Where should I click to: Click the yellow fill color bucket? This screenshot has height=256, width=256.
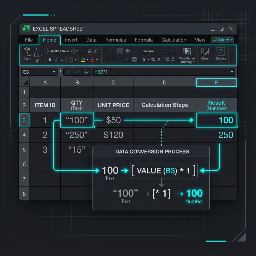click(x=83, y=59)
